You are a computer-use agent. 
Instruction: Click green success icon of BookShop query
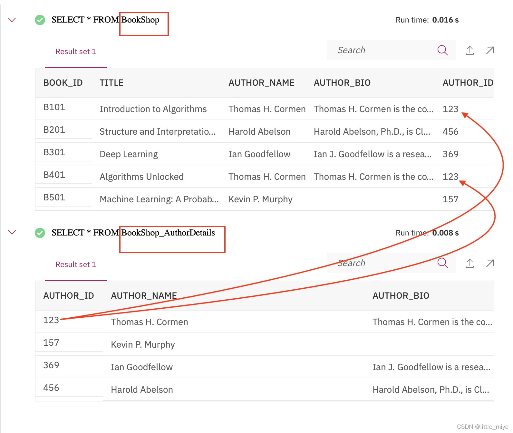coord(40,20)
